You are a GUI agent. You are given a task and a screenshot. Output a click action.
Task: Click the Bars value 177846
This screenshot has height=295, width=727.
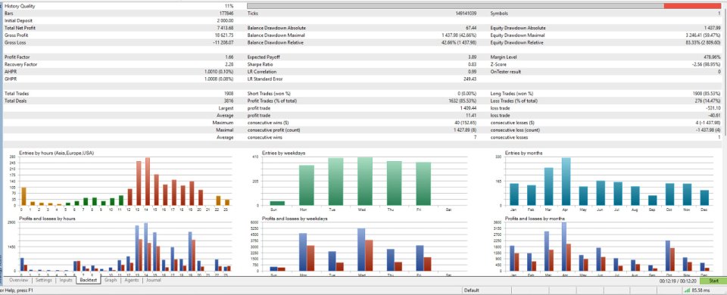226,14
